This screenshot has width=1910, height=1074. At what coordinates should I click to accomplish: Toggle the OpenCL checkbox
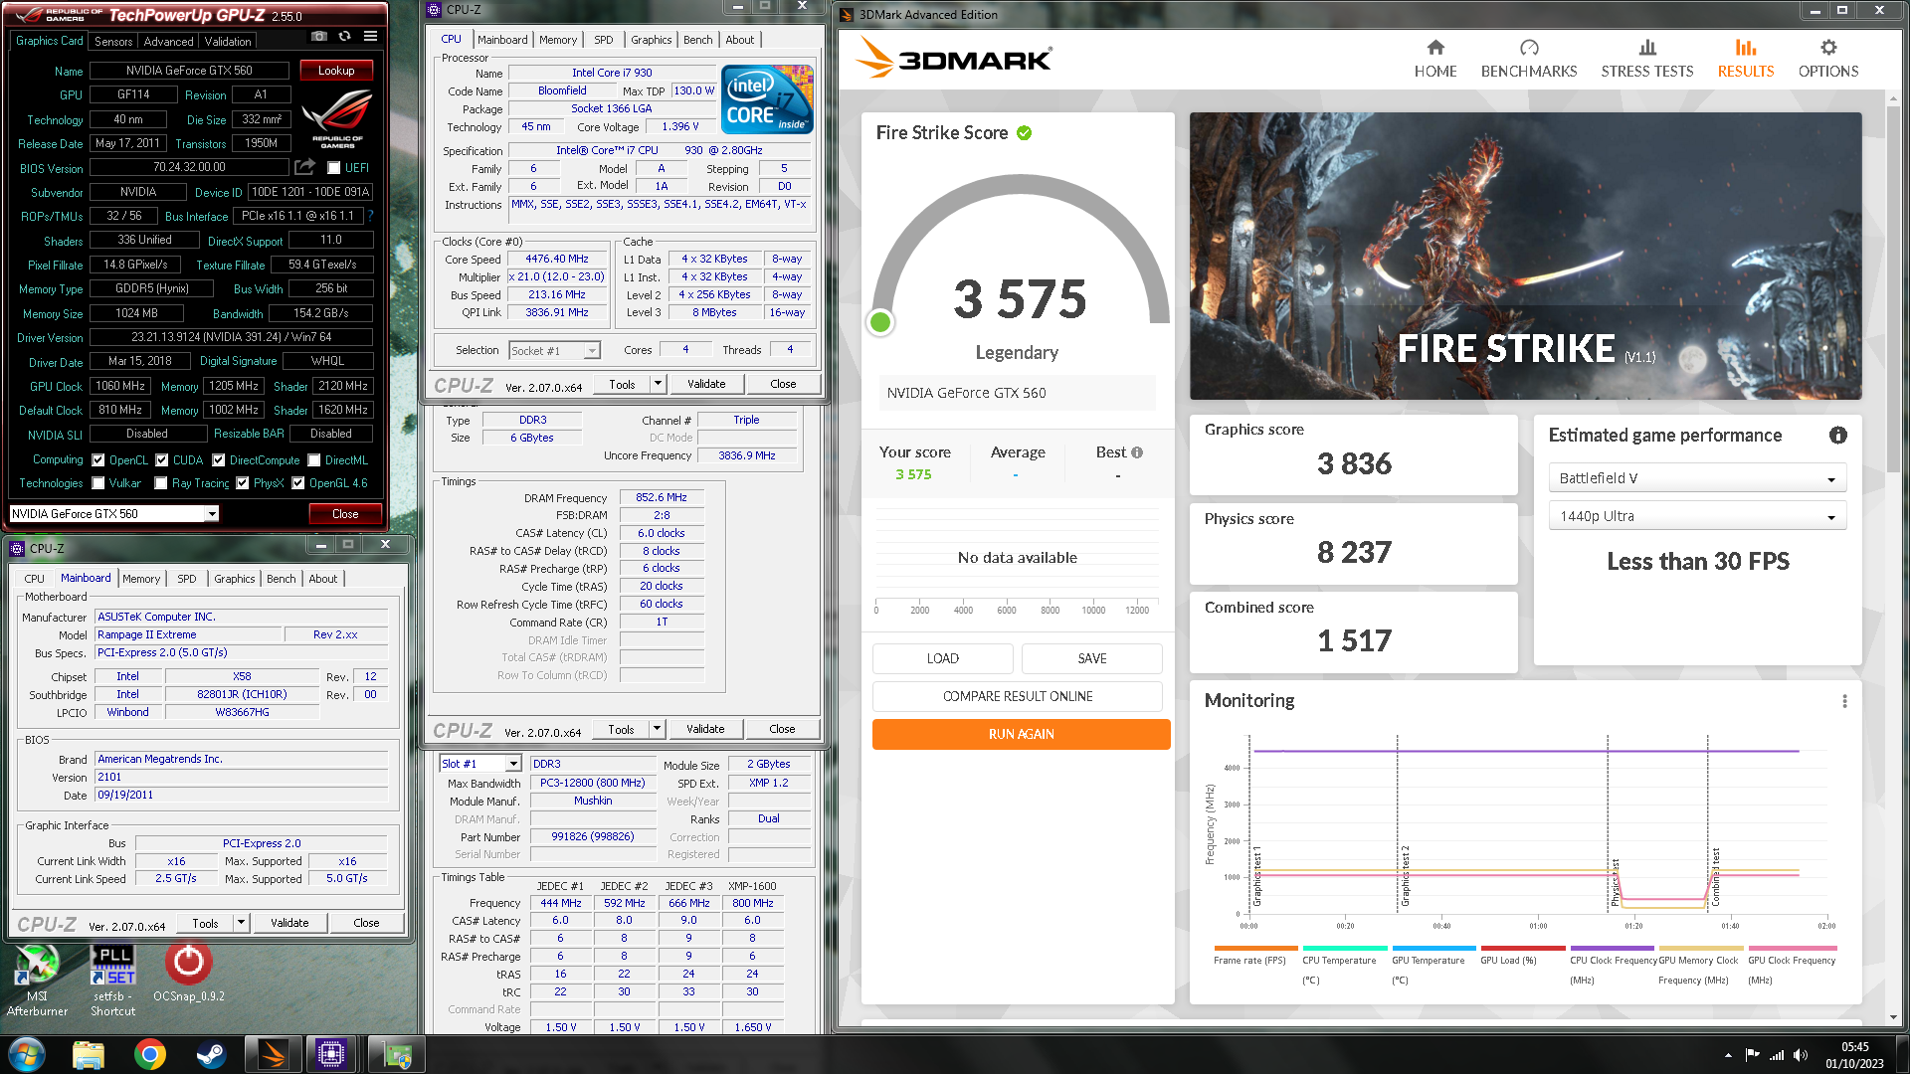[98, 460]
